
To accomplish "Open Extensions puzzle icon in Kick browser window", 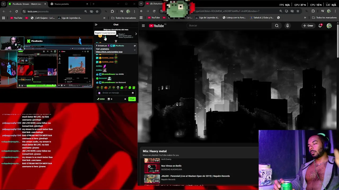I will tap(112, 11).
